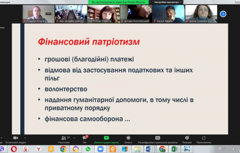Click the green screen-viewing notification bar

pyautogui.click(x=118, y=2)
